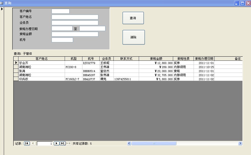This screenshot has width=251, height=155.
Task: Select the 机型 column header
Action: (x=74, y=58)
